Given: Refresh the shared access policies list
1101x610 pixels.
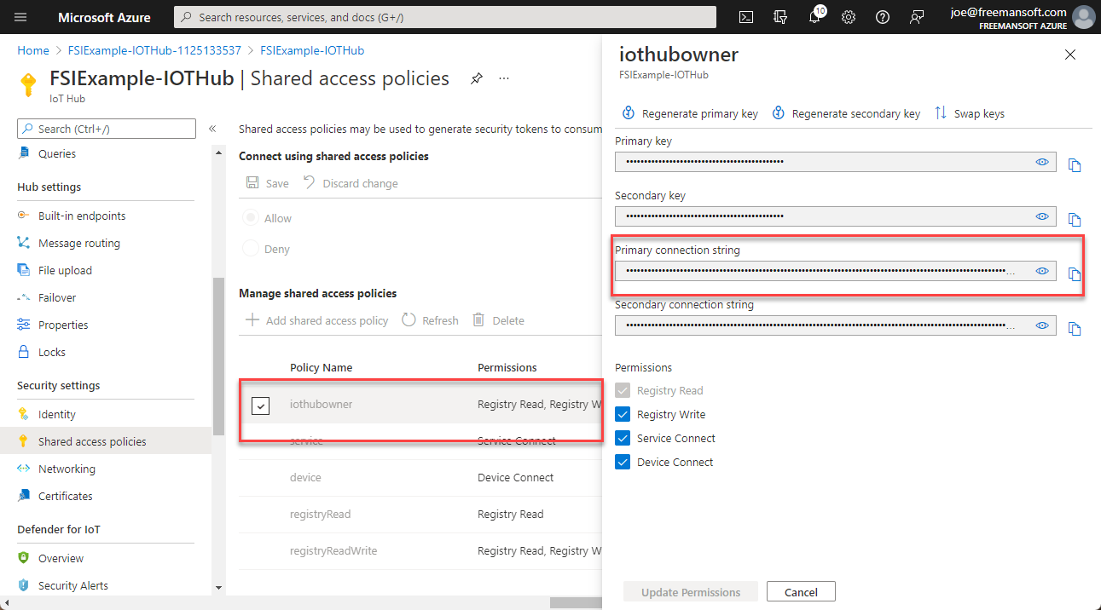Looking at the screenshot, I should point(430,319).
